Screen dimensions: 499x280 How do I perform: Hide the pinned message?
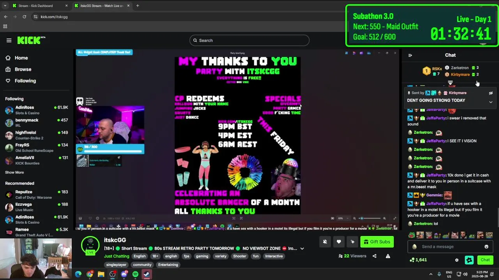pos(491,93)
